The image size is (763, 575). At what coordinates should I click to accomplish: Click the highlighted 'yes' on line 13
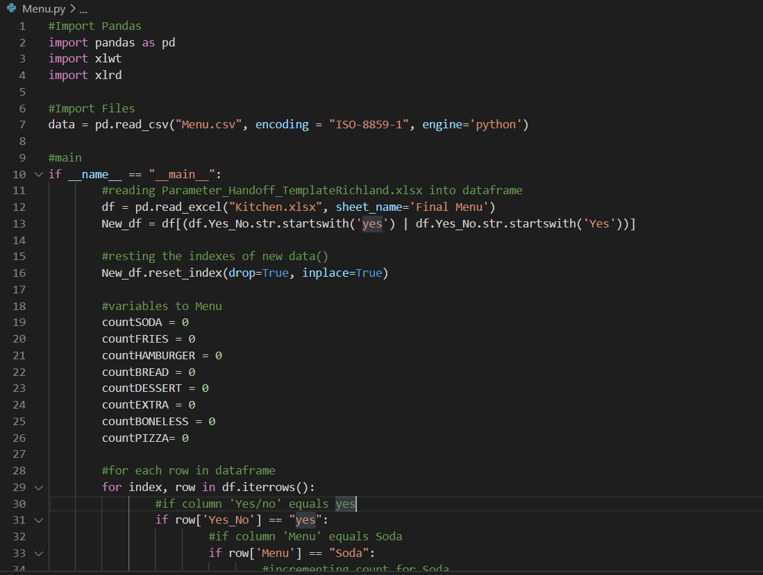point(372,223)
